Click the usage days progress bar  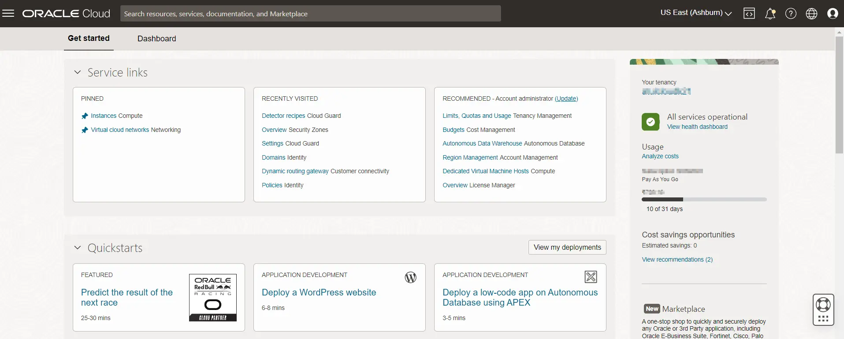pos(704,200)
